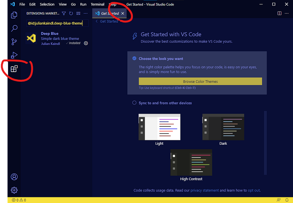The image size is (293, 203).
Task: Click the Deep Blue extension title
Action: 50,33
